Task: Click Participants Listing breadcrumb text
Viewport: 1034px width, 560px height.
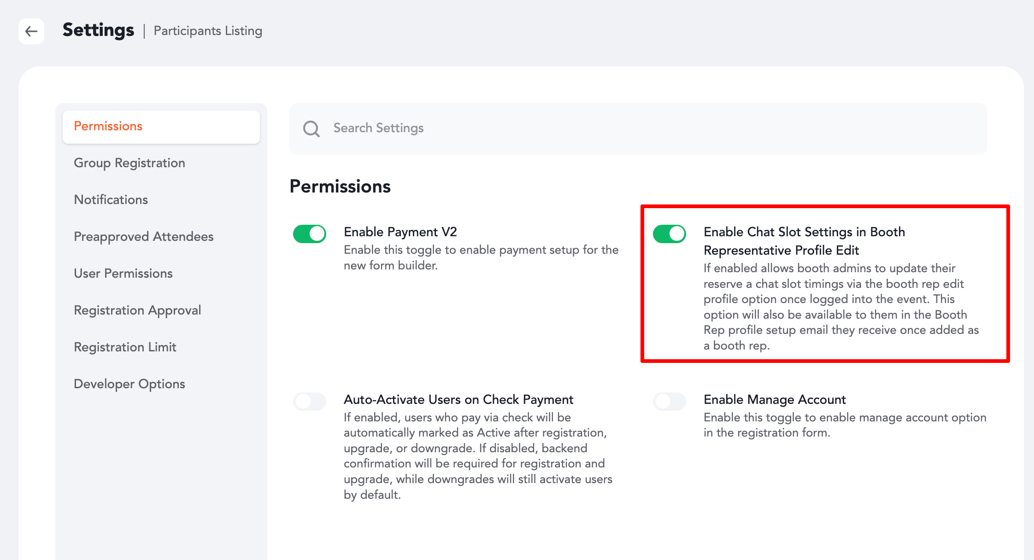Action: 208,31
